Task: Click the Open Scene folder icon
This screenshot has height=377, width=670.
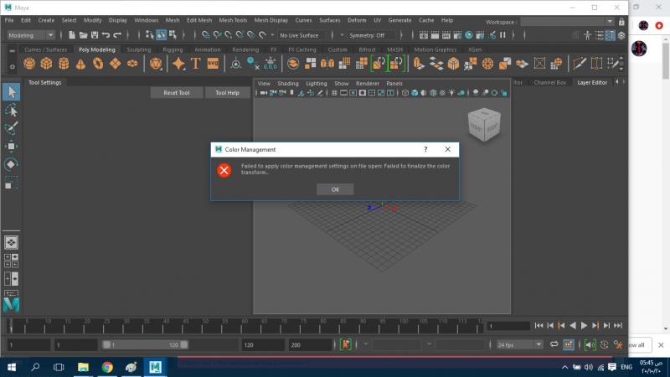Action: pos(83,35)
